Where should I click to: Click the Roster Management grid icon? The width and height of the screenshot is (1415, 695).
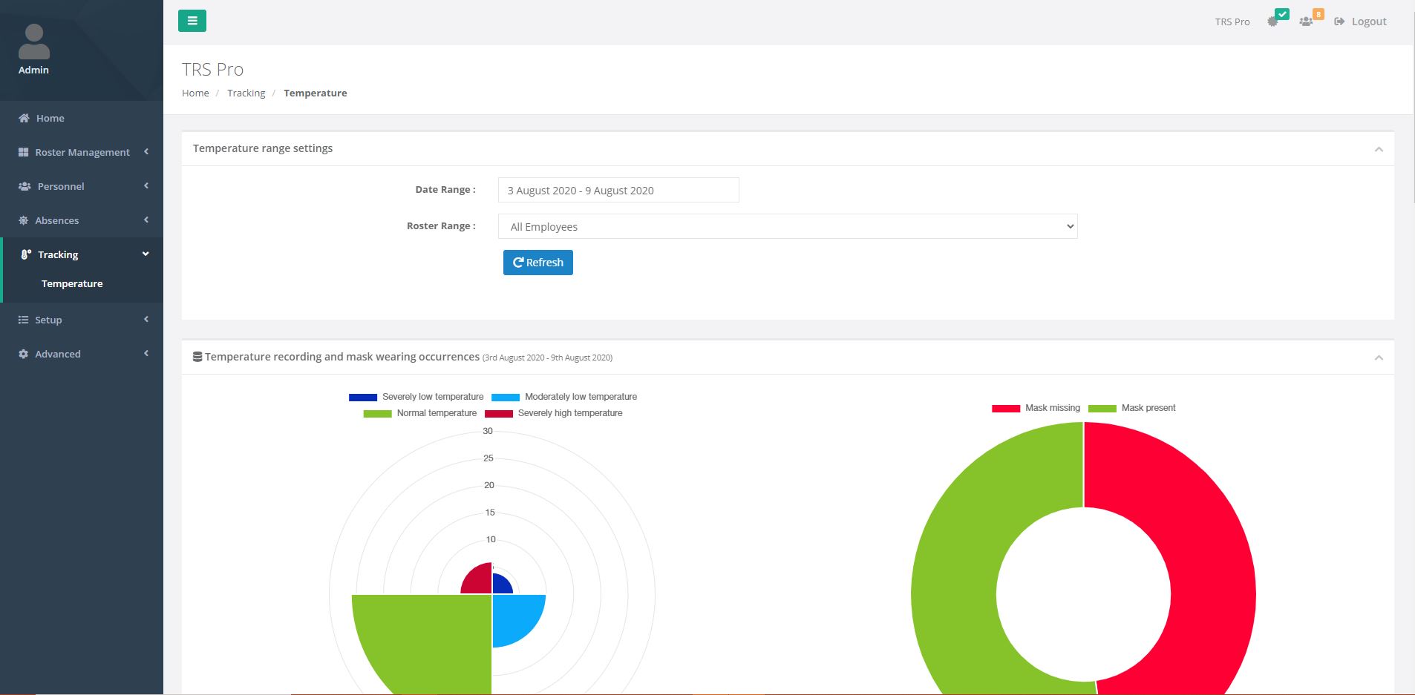(23, 152)
